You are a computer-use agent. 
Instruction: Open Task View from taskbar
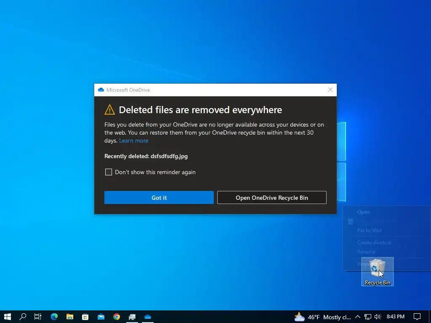[x=37, y=317]
